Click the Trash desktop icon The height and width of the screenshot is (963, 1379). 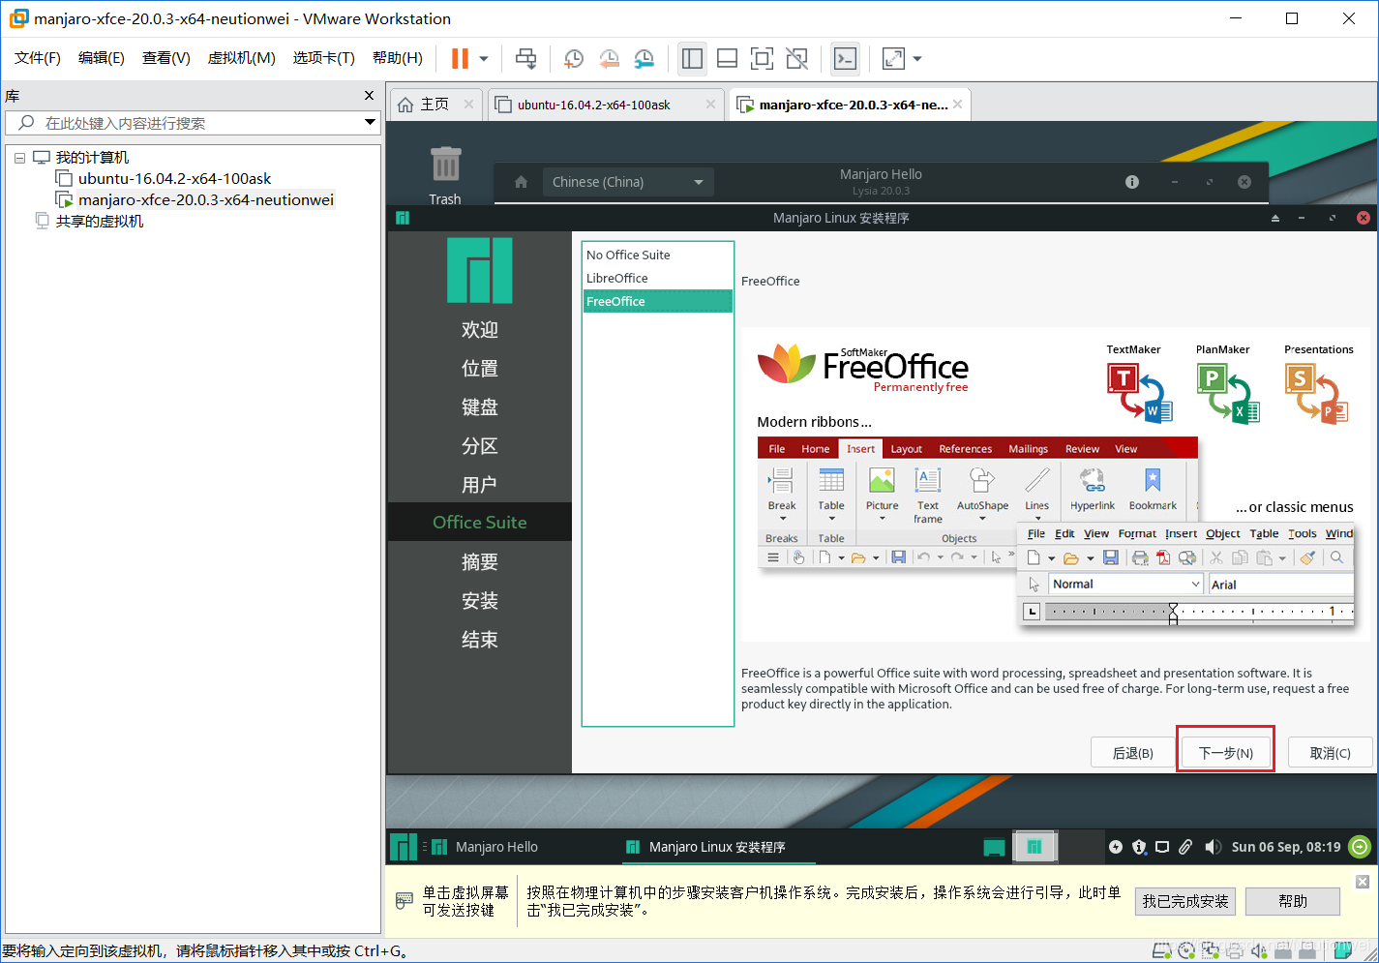point(445,174)
